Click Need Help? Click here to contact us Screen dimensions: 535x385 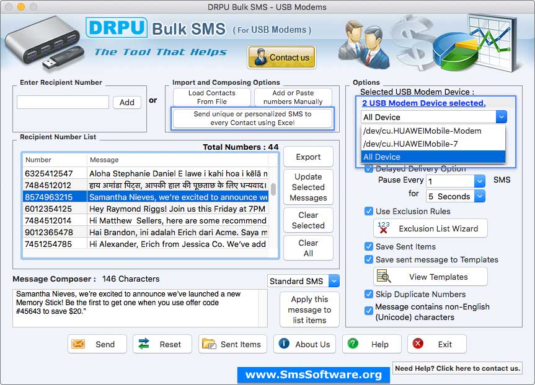pos(458,368)
